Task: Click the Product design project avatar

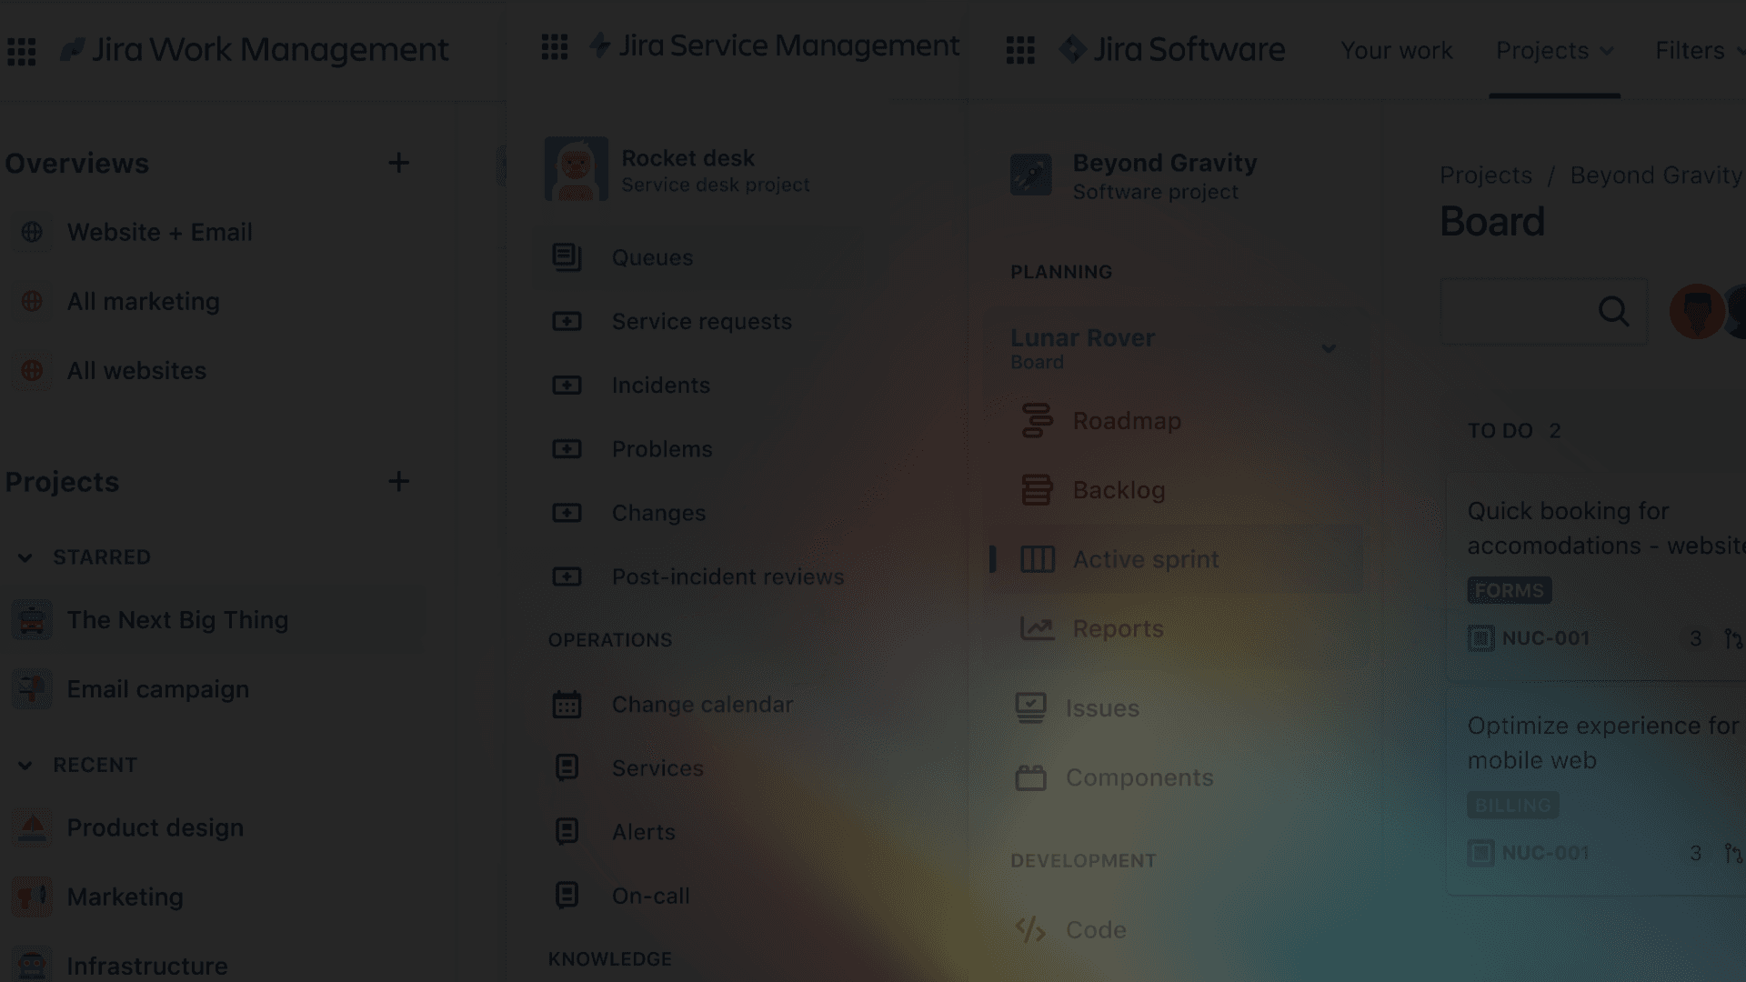Action: click(32, 827)
